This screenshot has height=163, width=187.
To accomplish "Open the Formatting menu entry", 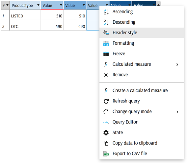I will [x=142, y=43].
